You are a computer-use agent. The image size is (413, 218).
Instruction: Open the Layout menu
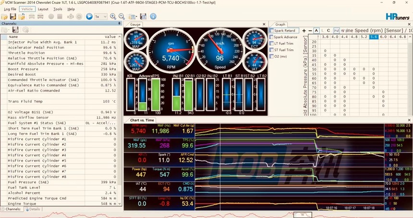[x=43, y=9]
